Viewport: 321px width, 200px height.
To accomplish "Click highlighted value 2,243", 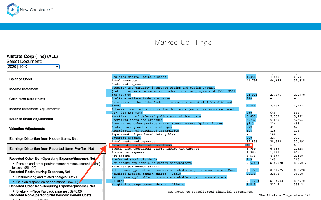I will pos(251,106).
